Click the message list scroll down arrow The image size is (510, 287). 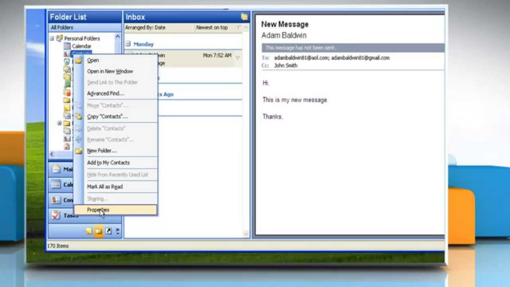click(x=246, y=234)
